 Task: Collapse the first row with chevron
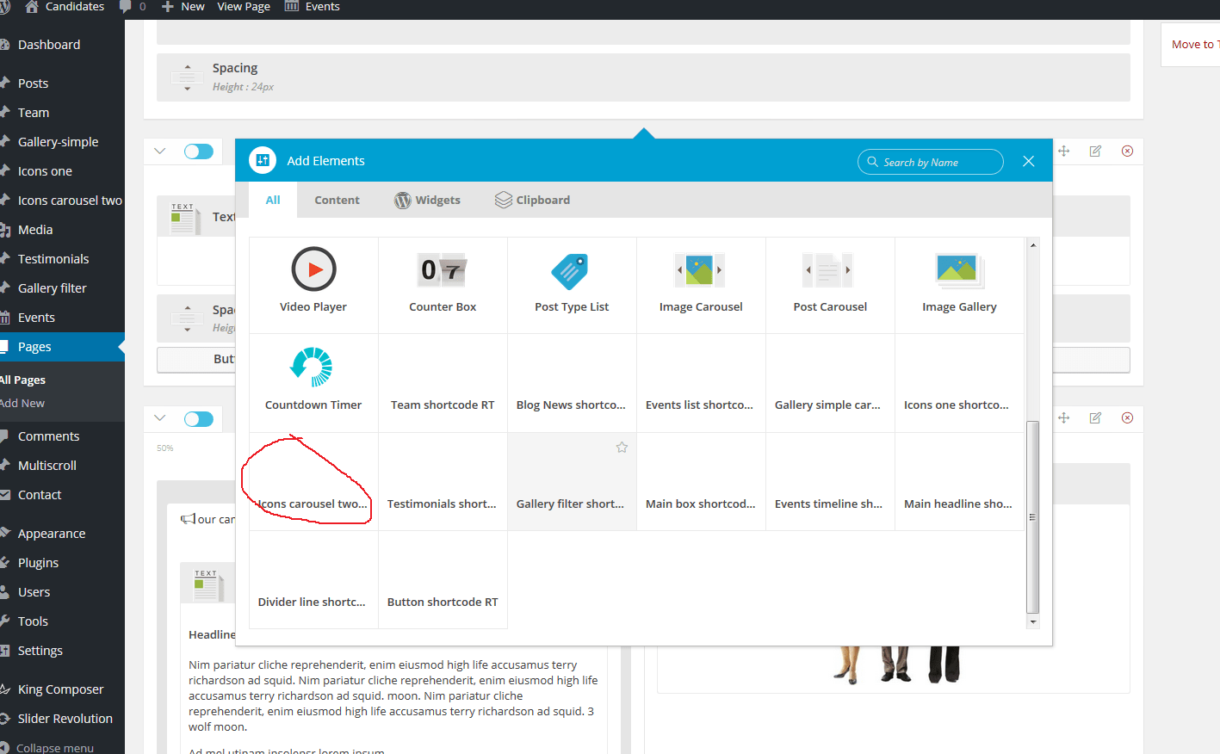pos(160,151)
